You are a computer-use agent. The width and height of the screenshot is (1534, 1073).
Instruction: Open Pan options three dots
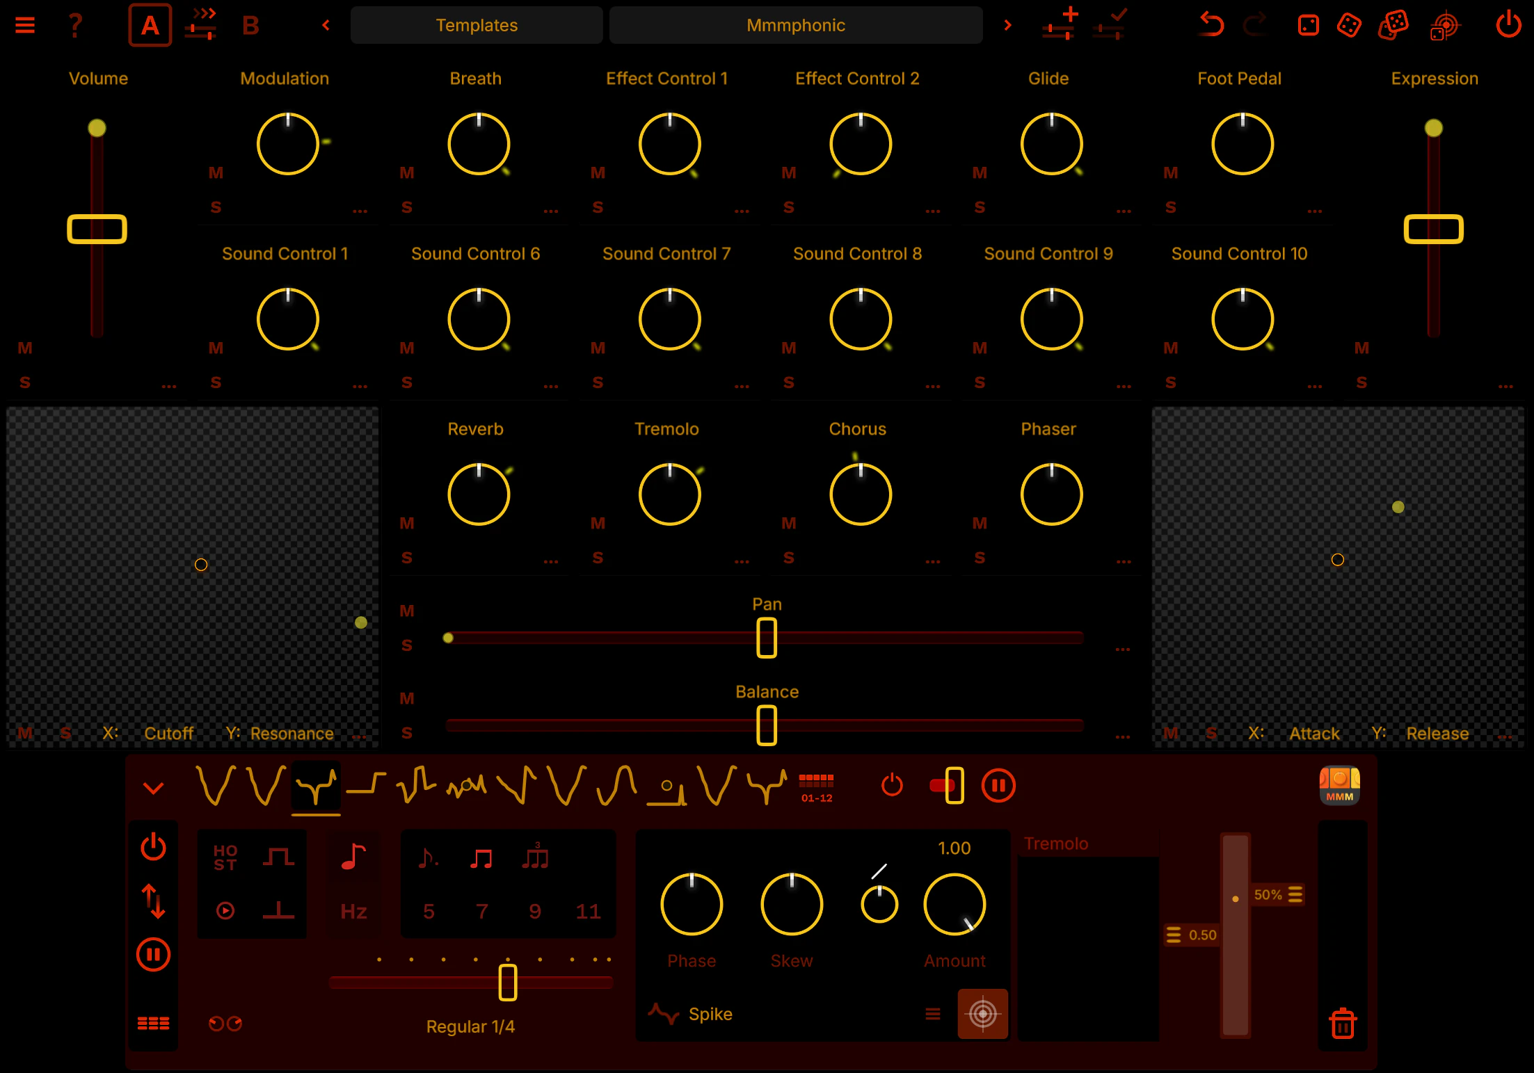1123,648
